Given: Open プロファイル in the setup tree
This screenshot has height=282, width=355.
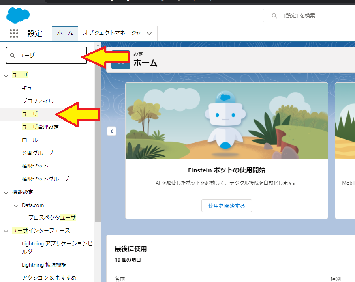Looking at the screenshot, I should click(38, 101).
